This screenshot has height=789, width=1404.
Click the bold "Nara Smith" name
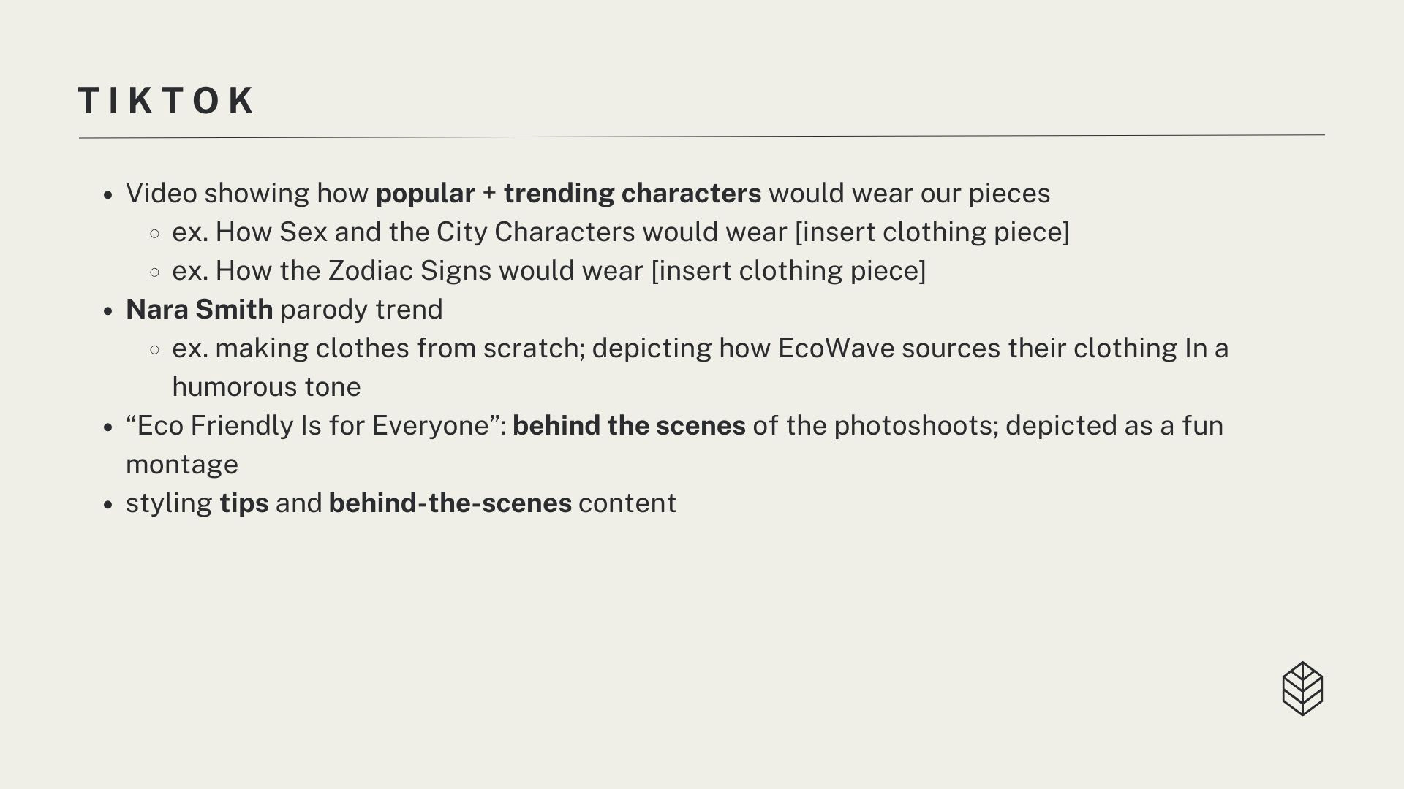(199, 310)
